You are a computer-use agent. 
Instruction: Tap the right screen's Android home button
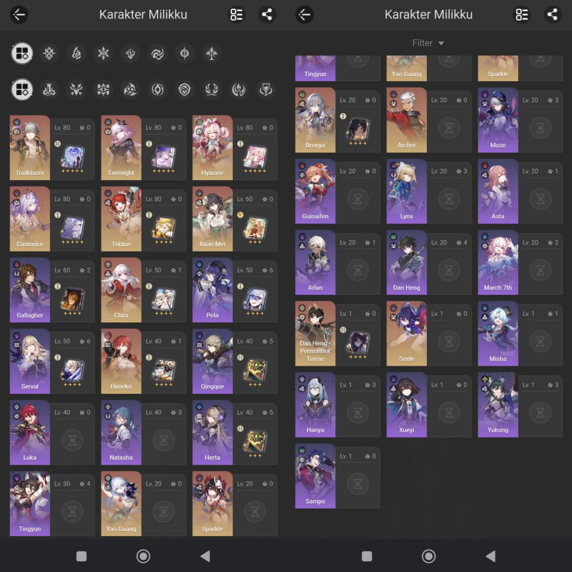coord(428,556)
